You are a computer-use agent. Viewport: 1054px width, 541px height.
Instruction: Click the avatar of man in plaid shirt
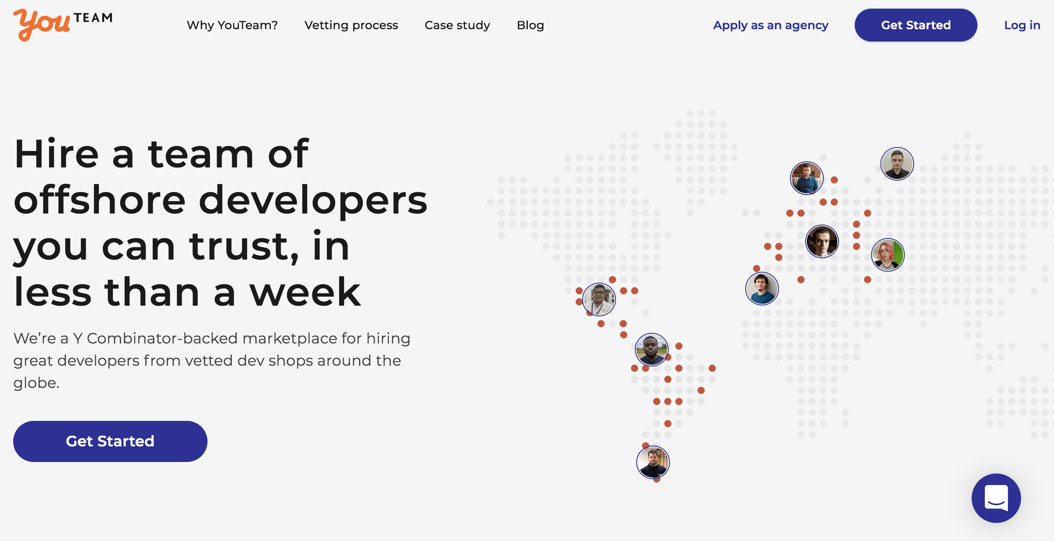click(x=807, y=178)
